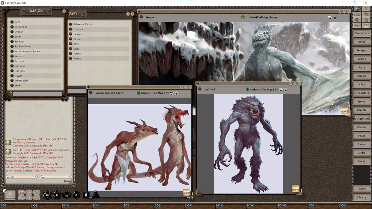Viewport: 372px width, 209px height.
Task: Switch to the Encounters sidebar tab
Action: 361,93
